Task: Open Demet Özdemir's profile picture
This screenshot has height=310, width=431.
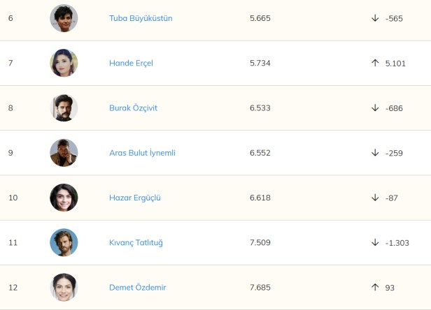Action: [x=64, y=288]
